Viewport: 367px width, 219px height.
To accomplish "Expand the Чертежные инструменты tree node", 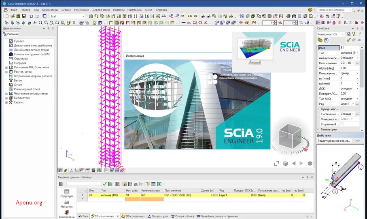I will [x=6, y=93].
